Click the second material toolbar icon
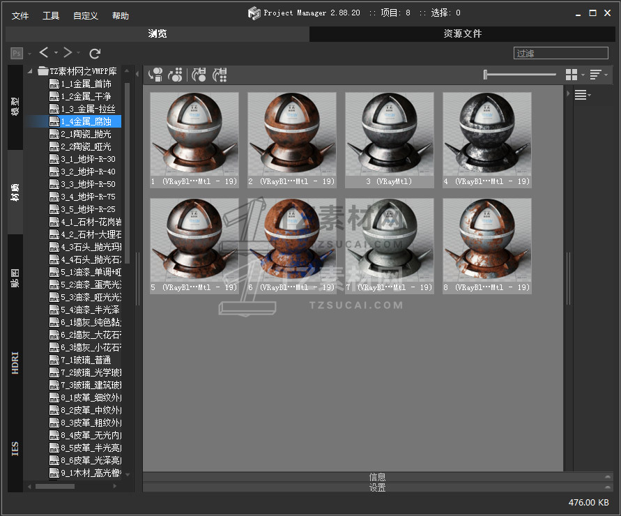The width and height of the screenshot is (621, 516). (x=176, y=75)
